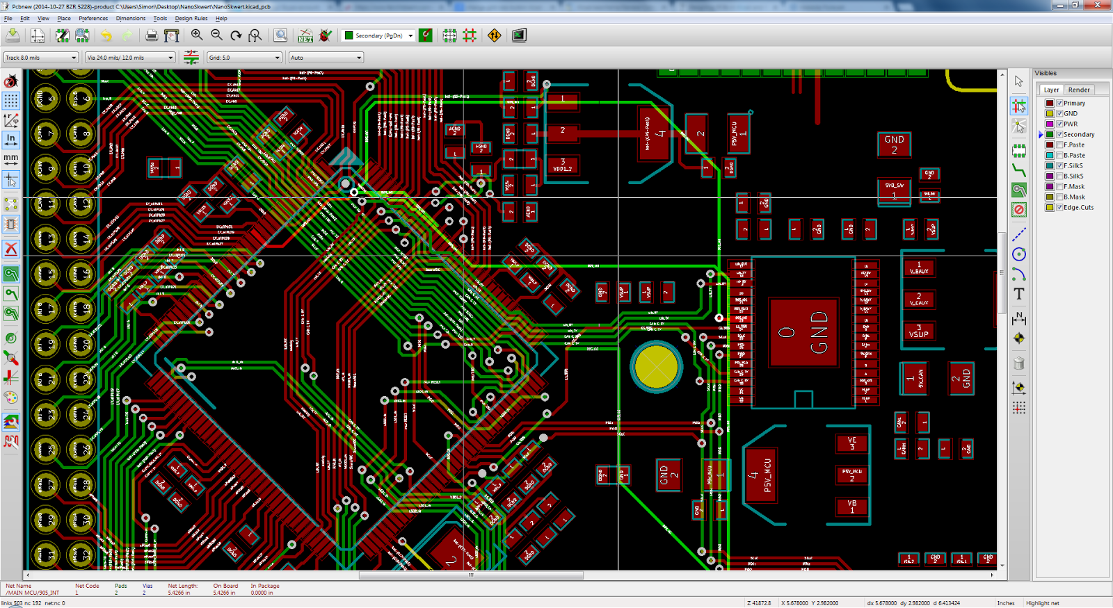
Task: Switch to the Render tab
Action: click(1079, 90)
